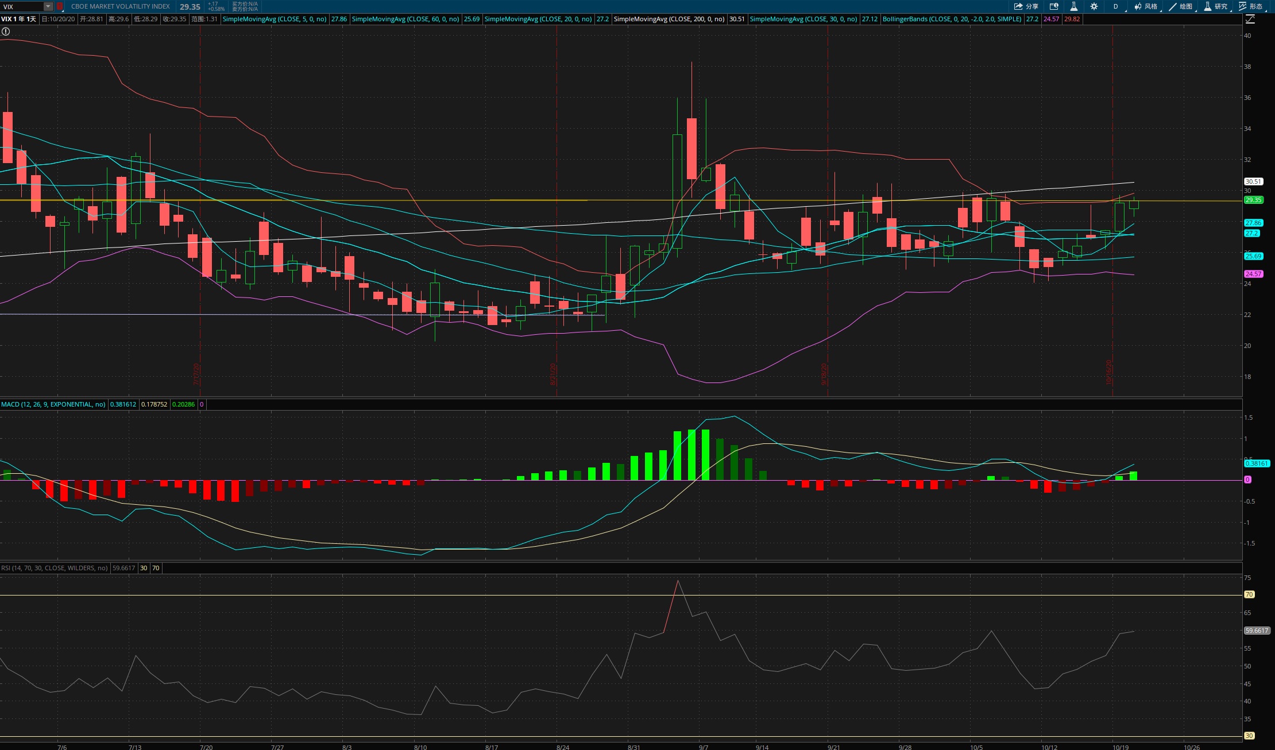
Task: Toggle the price axis scale icon
Action: tap(1250, 19)
